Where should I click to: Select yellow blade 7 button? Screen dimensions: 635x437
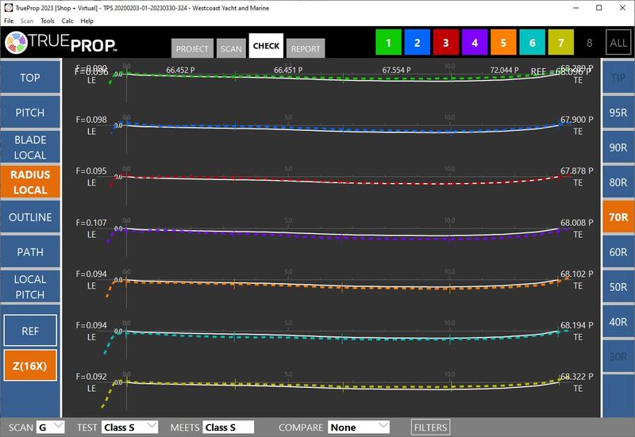click(560, 43)
